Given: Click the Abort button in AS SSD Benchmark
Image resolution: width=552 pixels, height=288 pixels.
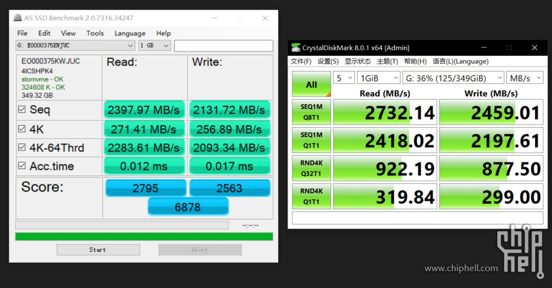Looking at the screenshot, I should (200, 250).
